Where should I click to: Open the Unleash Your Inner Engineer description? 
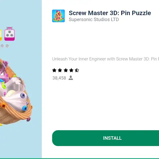(x=105, y=59)
